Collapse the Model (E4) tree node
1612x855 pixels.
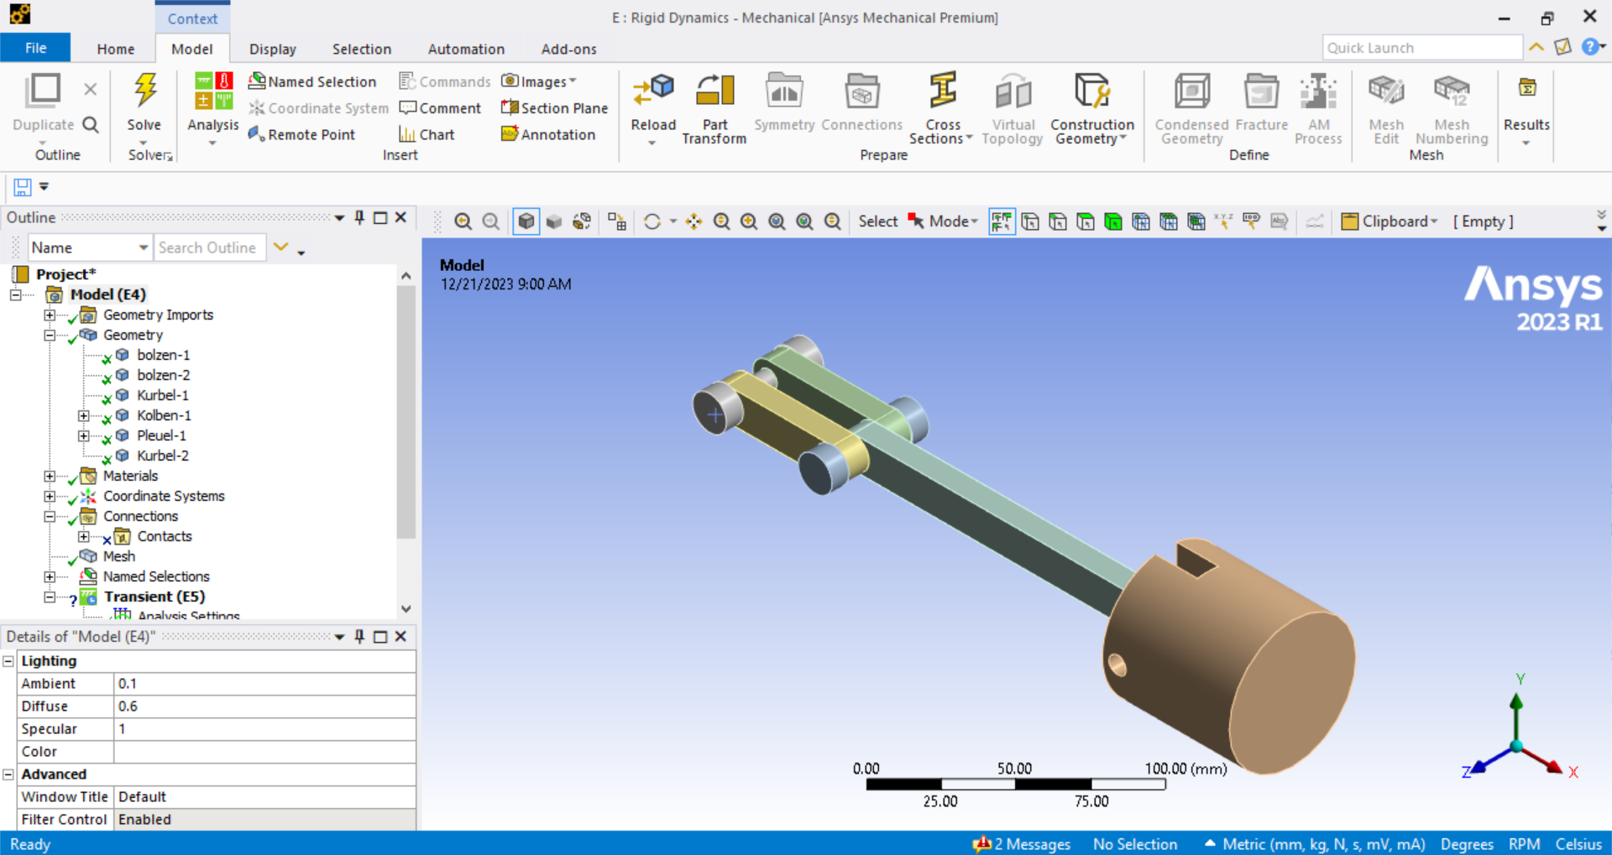(16, 295)
